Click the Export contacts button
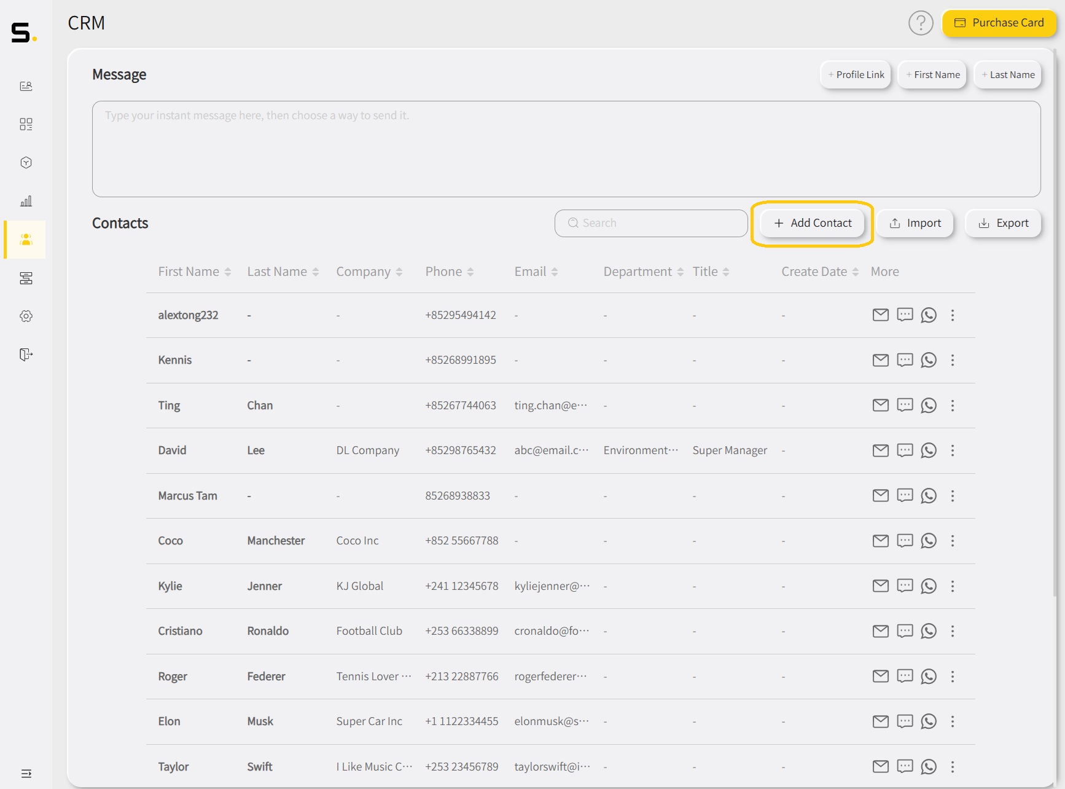Viewport: 1065px width, 789px height. (x=1003, y=223)
